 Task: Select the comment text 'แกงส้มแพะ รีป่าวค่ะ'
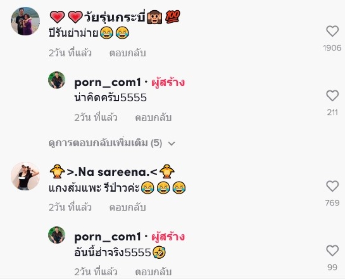pos(94,188)
